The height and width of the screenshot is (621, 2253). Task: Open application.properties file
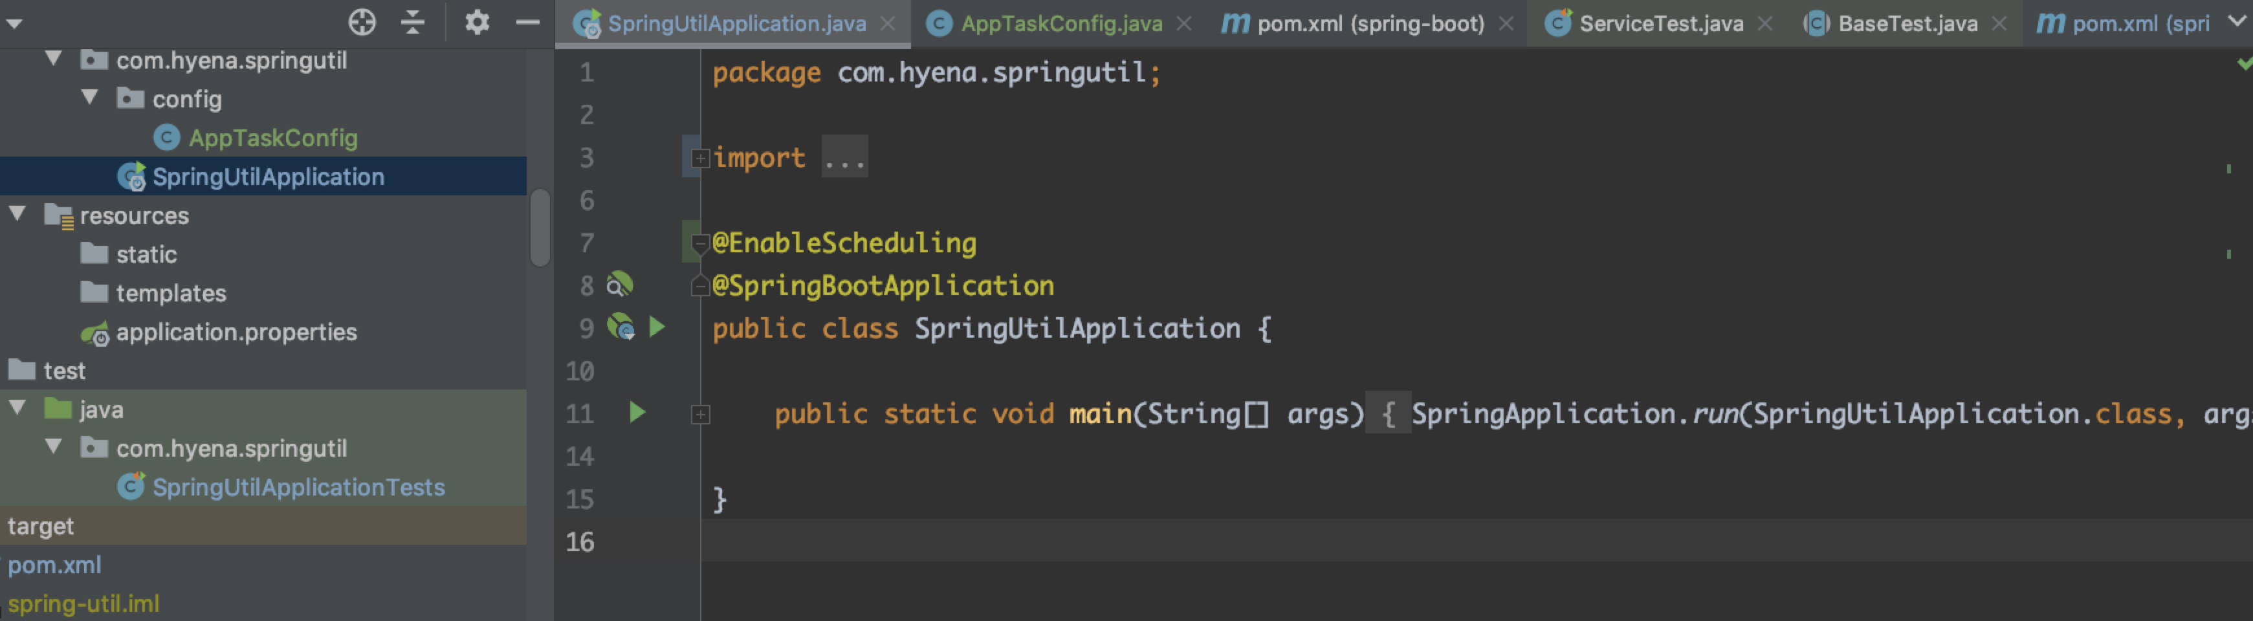[236, 331]
